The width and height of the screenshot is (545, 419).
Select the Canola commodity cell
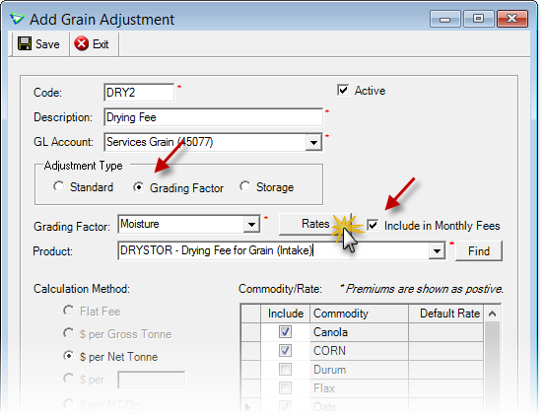click(x=359, y=332)
